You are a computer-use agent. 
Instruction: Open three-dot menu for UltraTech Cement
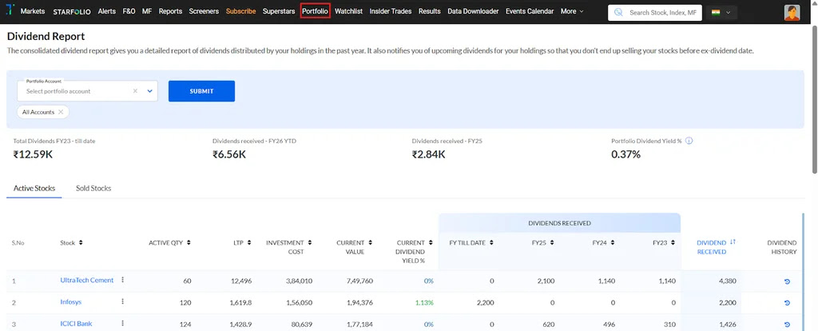click(x=122, y=280)
